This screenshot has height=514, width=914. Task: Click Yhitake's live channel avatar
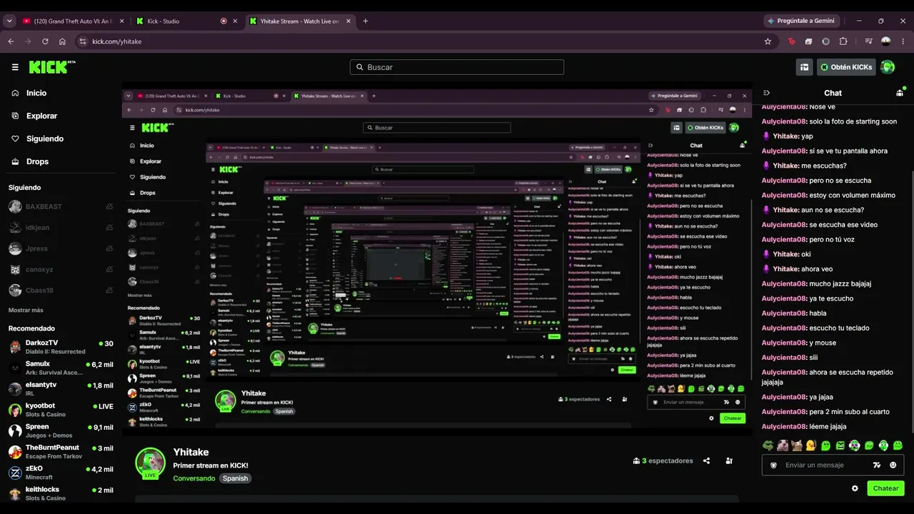pyautogui.click(x=150, y=462)
